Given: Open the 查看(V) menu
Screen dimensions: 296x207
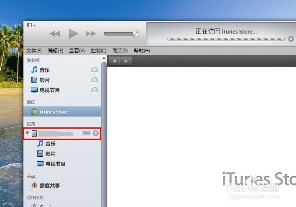Looking at the screenshot, I should [77, 51].
